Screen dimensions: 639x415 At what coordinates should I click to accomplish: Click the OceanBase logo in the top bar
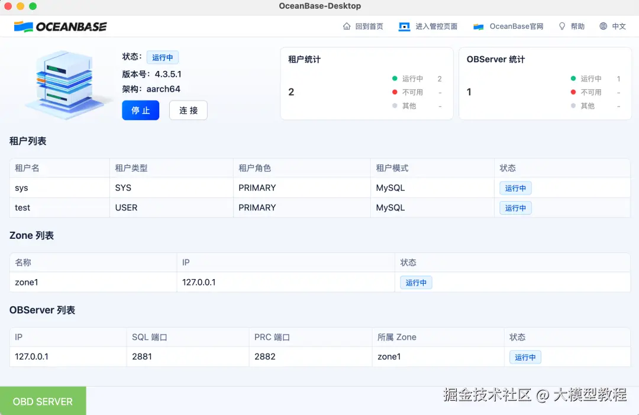click(60, 26)
